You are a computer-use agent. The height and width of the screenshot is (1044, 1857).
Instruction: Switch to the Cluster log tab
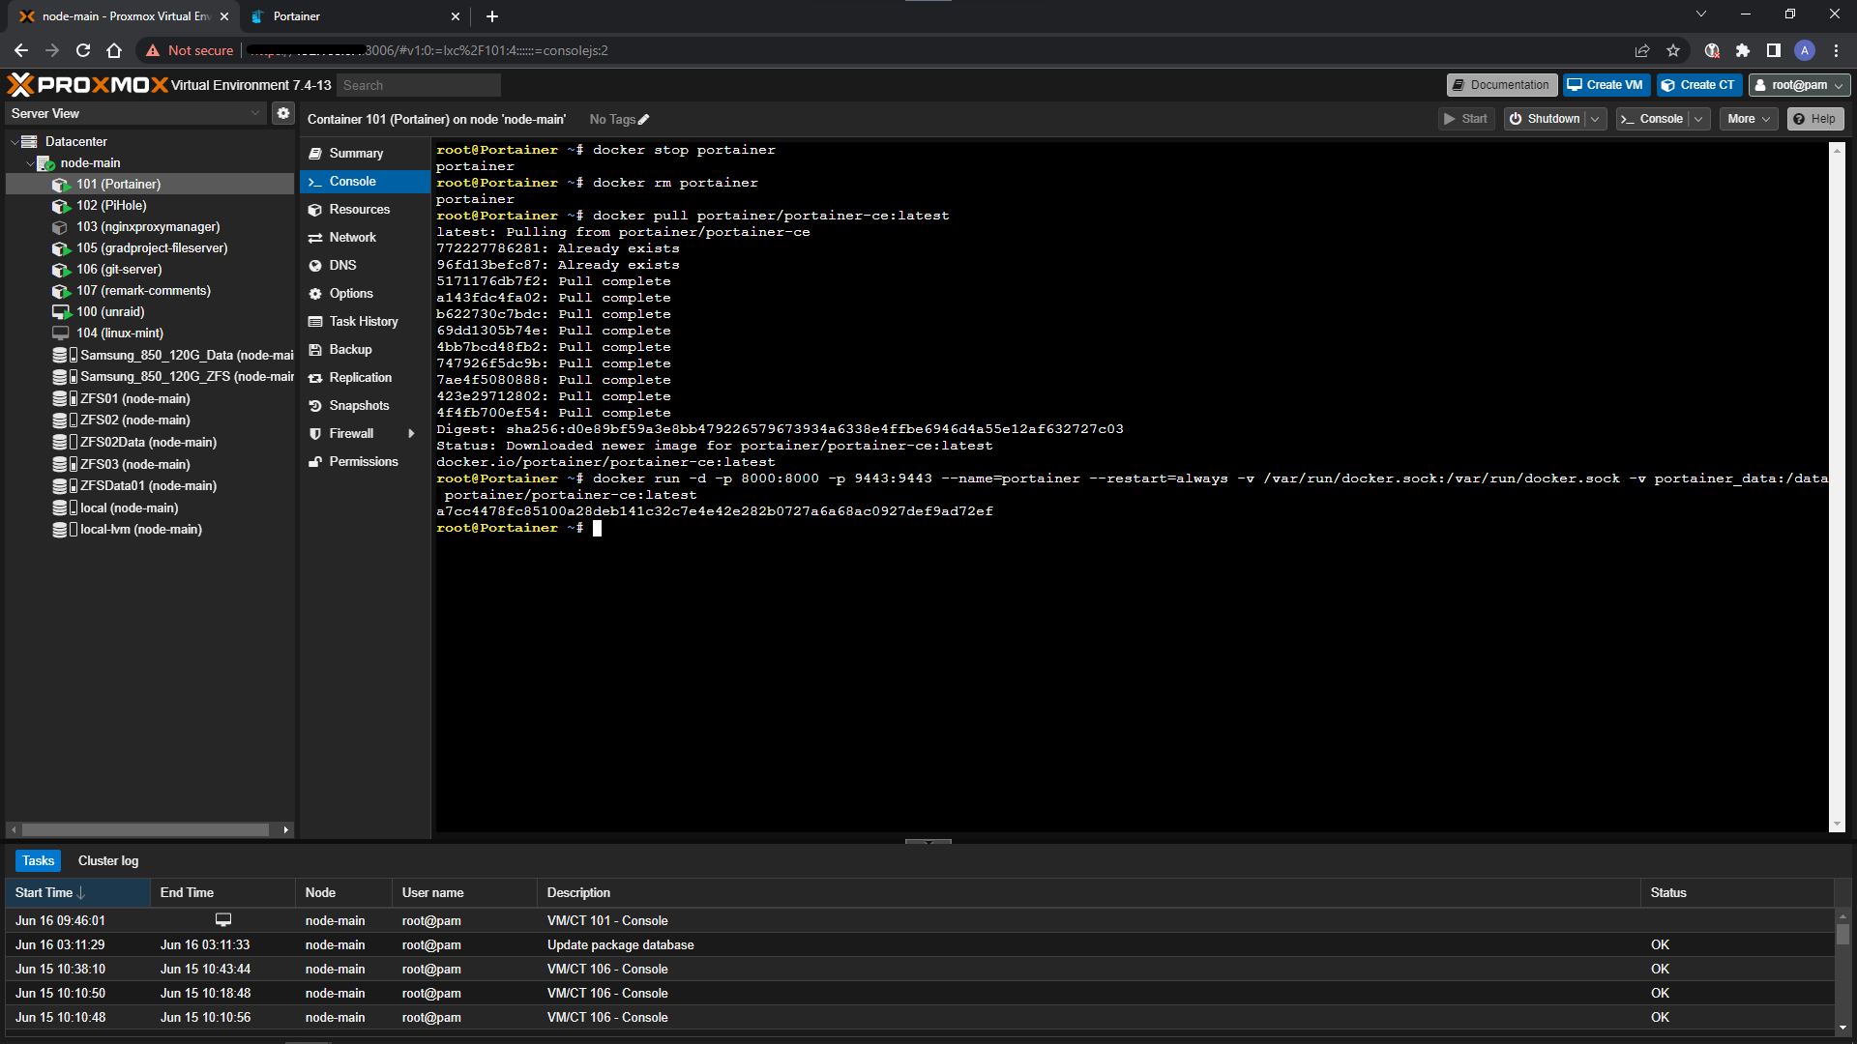click(x=108, y=860)
